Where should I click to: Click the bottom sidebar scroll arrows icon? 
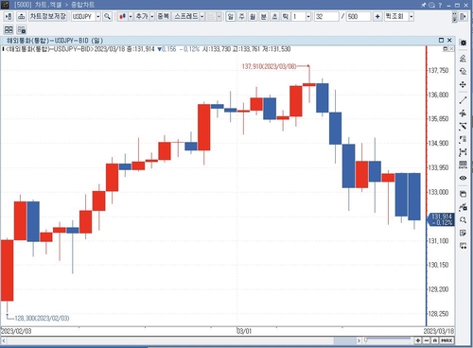[463, 246]
